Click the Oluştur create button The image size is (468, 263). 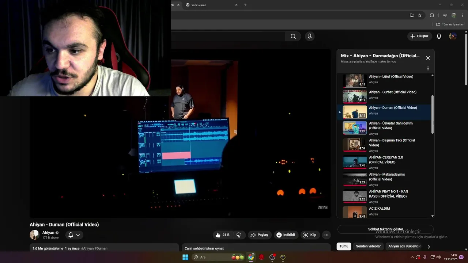[419, 36]
